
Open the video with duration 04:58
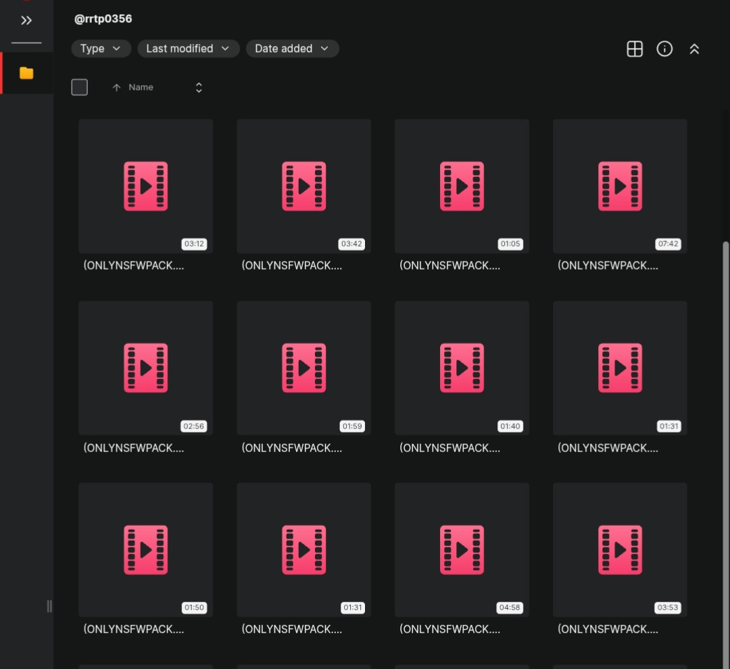click(462, 550)
